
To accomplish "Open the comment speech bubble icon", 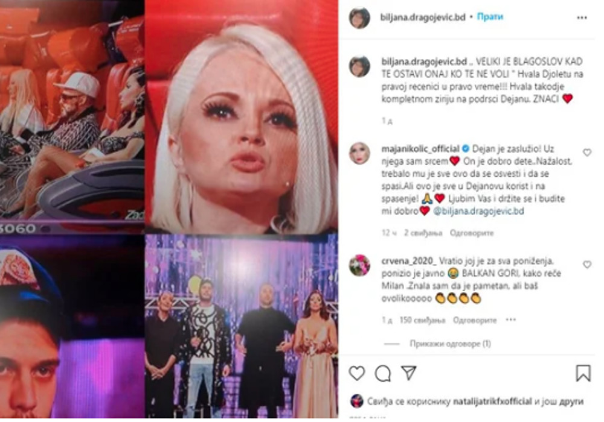I will tap(383, 373).
